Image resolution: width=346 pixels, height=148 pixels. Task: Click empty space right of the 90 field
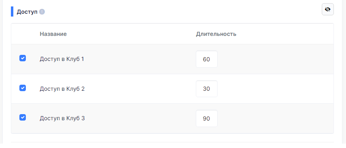click(275, 119)
